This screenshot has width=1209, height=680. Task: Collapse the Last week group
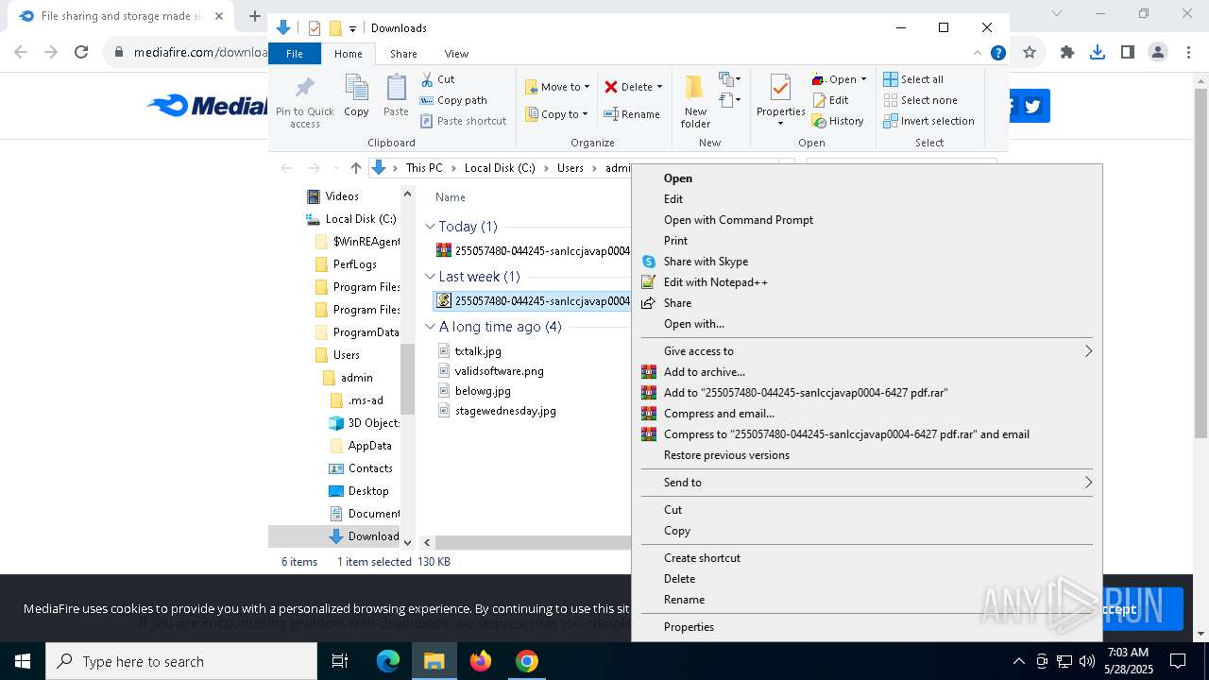coord(431,277)
